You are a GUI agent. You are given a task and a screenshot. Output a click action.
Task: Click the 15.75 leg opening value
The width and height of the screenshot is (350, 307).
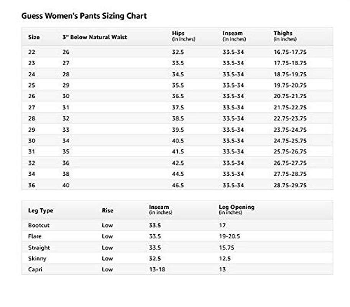(226, 248)
